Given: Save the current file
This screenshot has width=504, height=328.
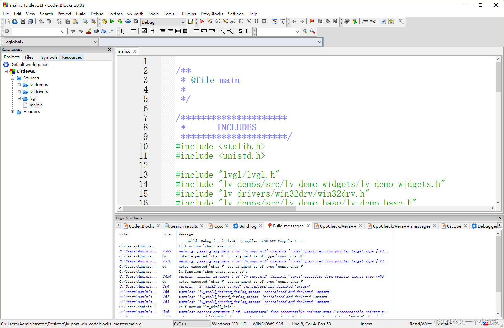Looking at the screenshot, I should (x=23, y=22).
